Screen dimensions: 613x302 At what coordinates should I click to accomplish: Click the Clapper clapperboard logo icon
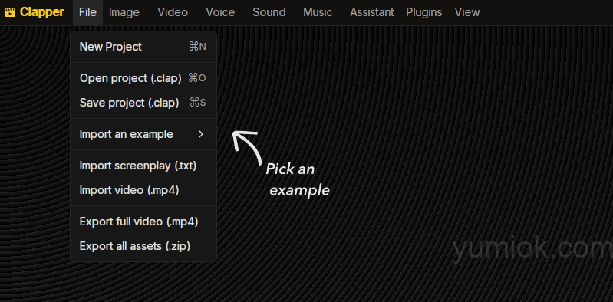(x=10, y=12)
